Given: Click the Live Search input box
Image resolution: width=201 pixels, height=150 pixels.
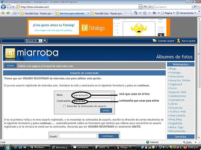Looking at the screenshot, I should (173, 7).
